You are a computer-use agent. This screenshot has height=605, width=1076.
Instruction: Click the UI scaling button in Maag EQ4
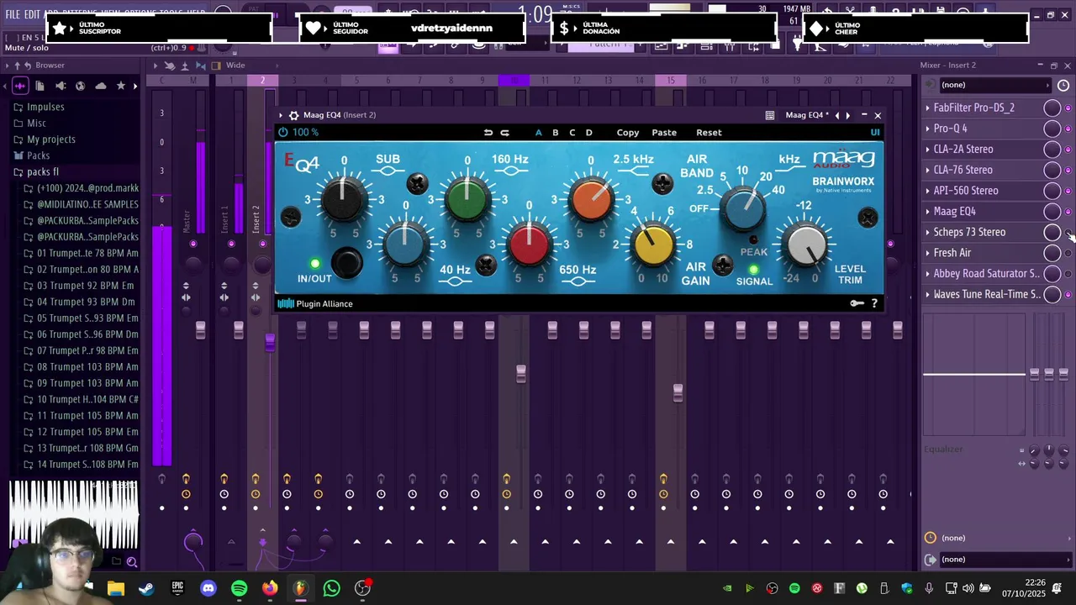(875, 132)
